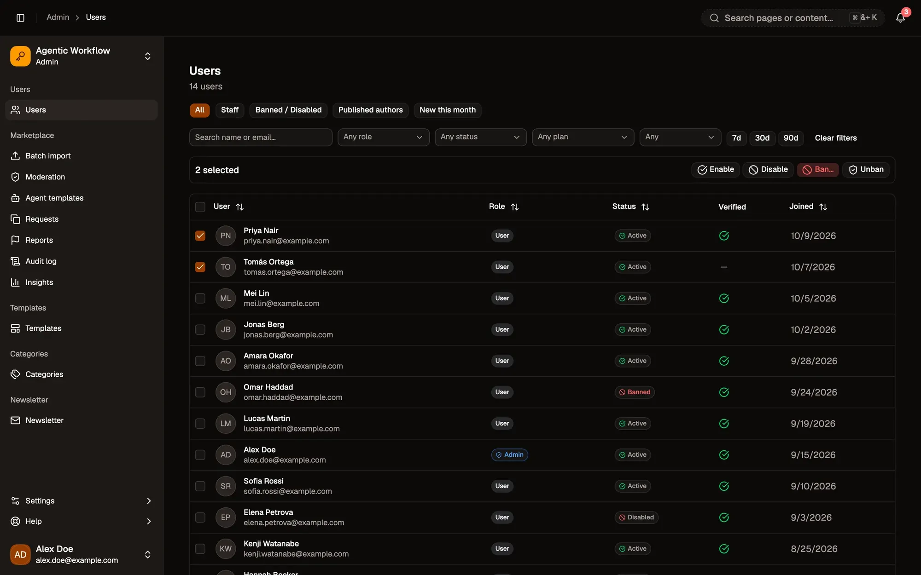Check Omar Haddad's row checkbox
The width and height of the screenshot is (921, 575).
pyautogui.click(x=200, y=392)
